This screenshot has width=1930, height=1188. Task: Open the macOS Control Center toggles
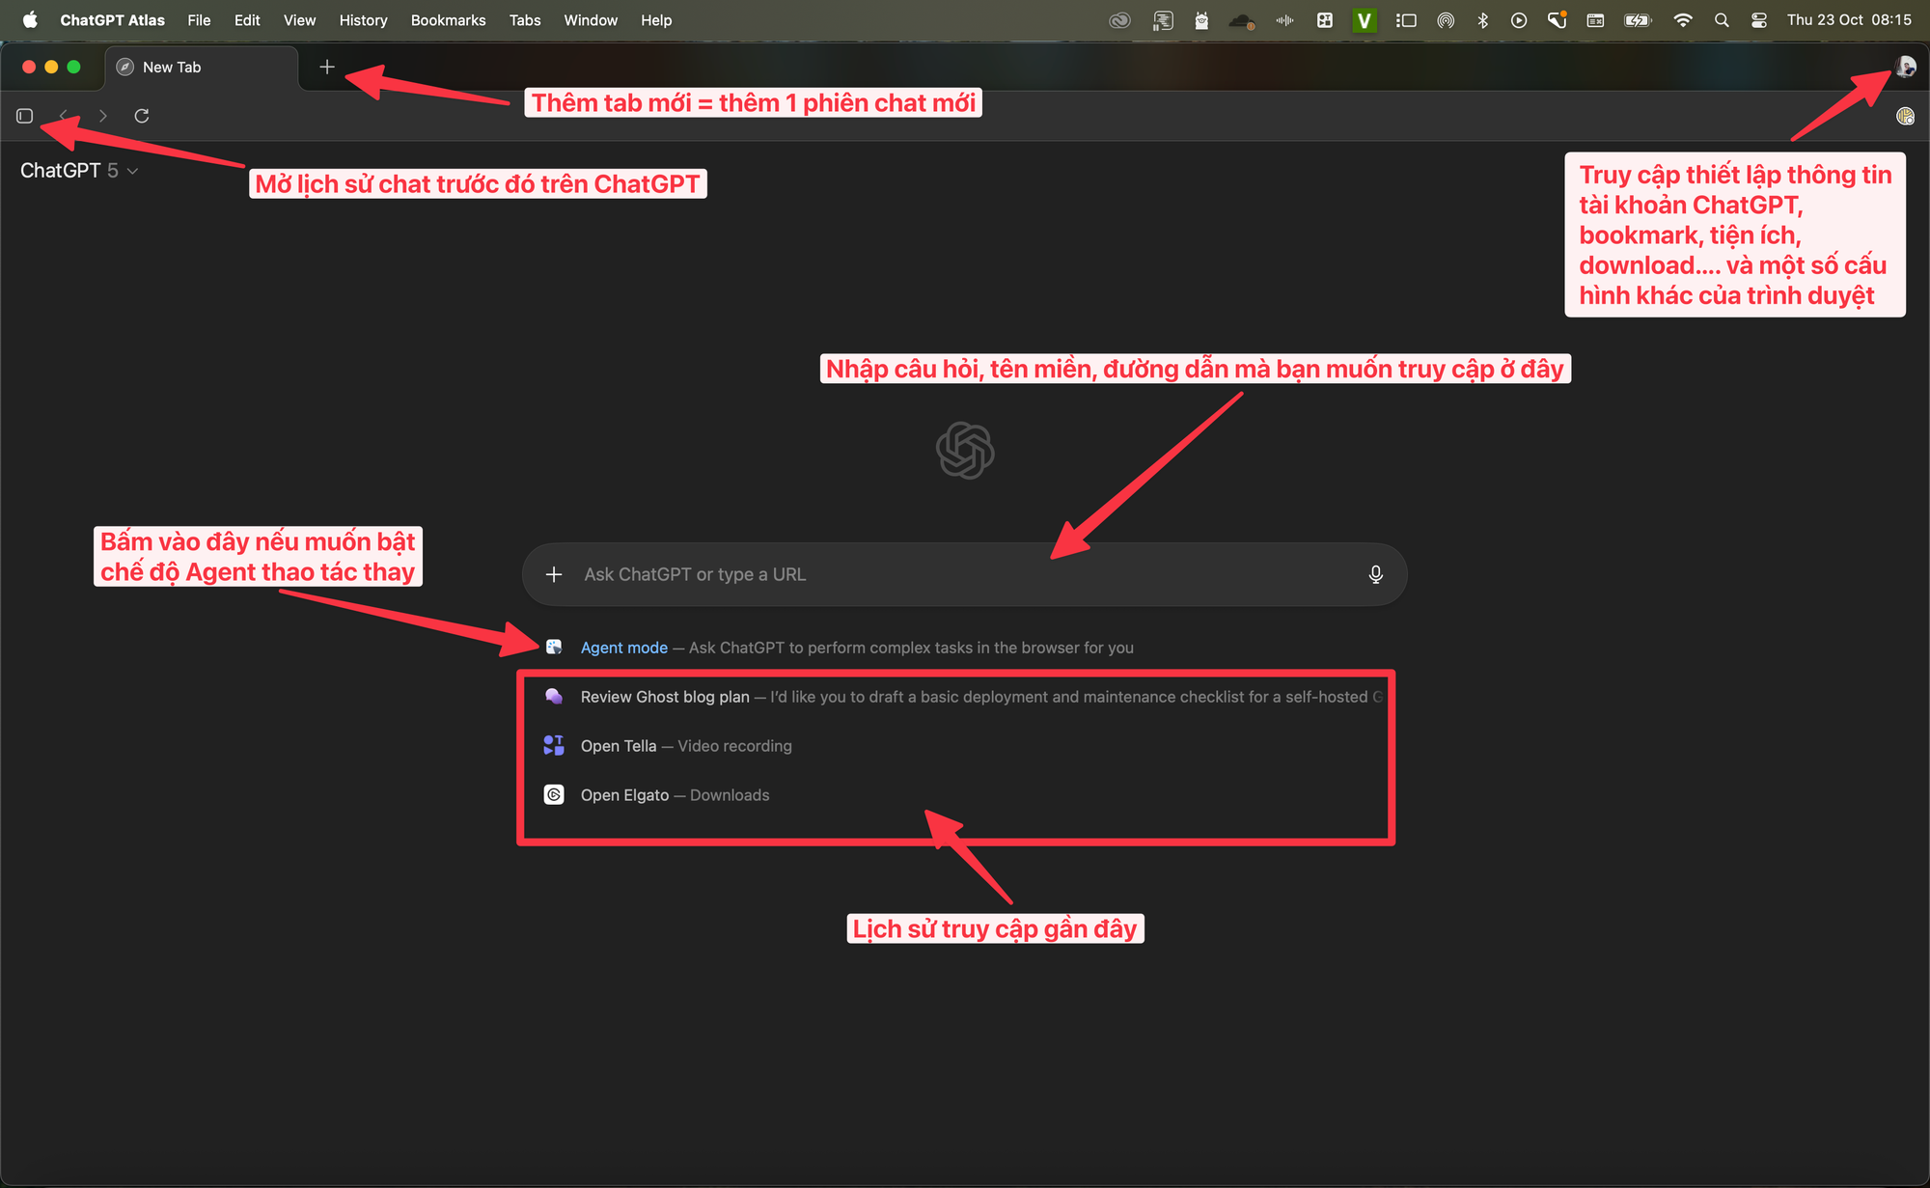tap(1759, 20)
